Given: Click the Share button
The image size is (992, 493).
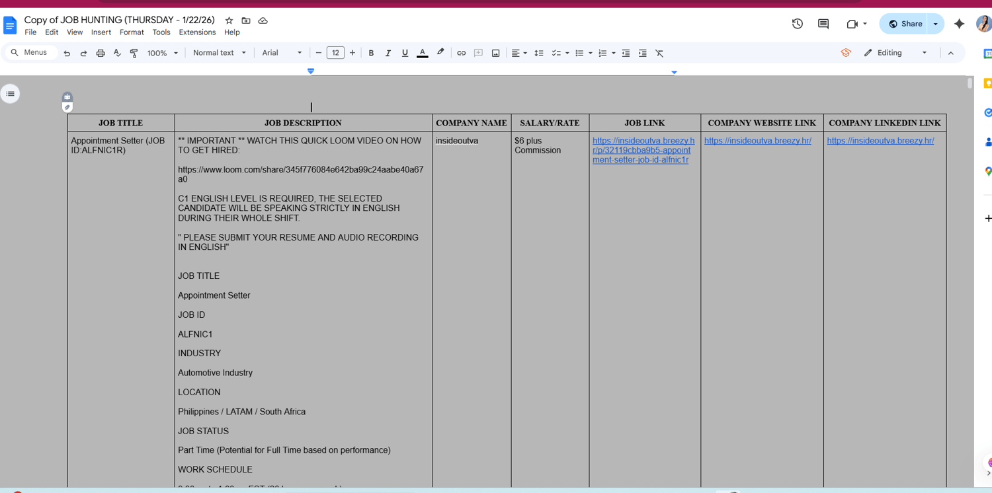Looking at the screenshot, I should 903,24.
